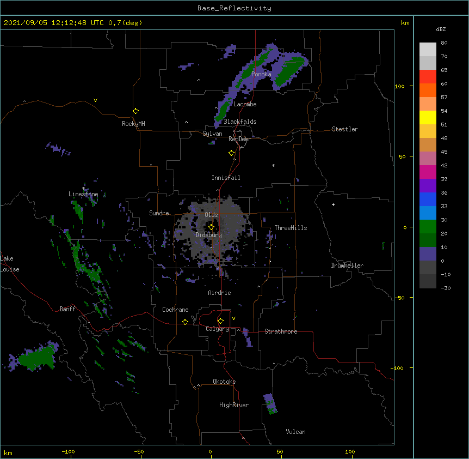Click the Drumheller label
The height and width of the screenshot is (459, 469).
click(347, 265)
